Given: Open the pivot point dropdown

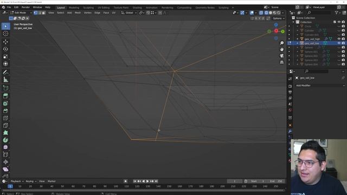Looking at the screenshot, I should 142,13.
